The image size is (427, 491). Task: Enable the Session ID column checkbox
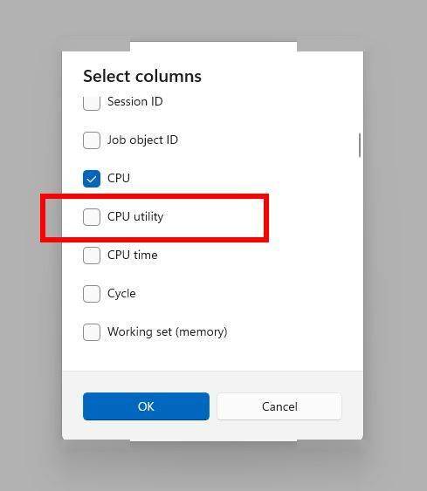[92, 102]
